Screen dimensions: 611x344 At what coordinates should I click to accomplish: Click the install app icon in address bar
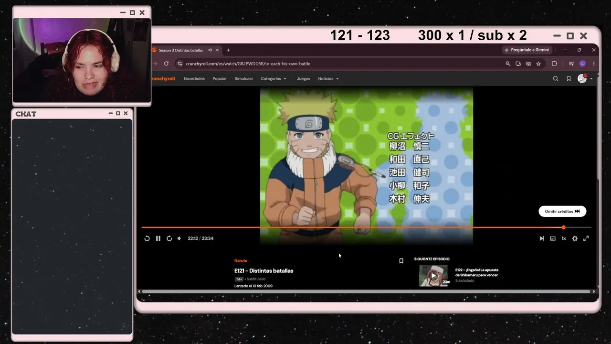[518, 64]
